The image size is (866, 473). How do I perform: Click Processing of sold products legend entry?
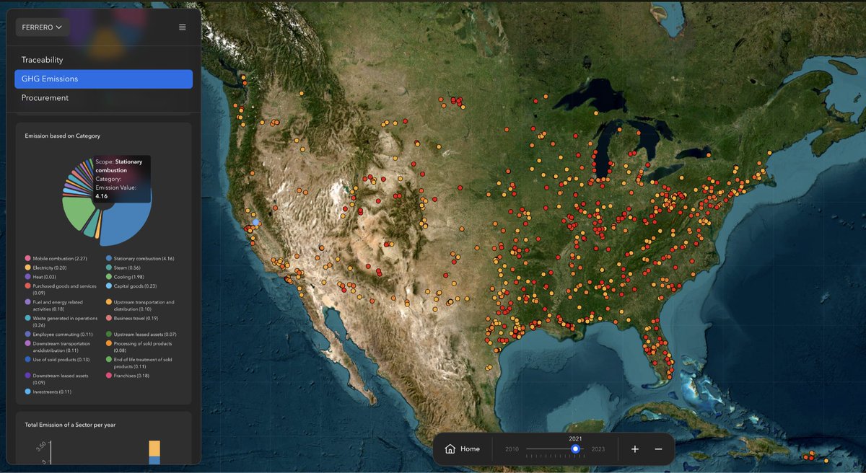click(139, 347)
